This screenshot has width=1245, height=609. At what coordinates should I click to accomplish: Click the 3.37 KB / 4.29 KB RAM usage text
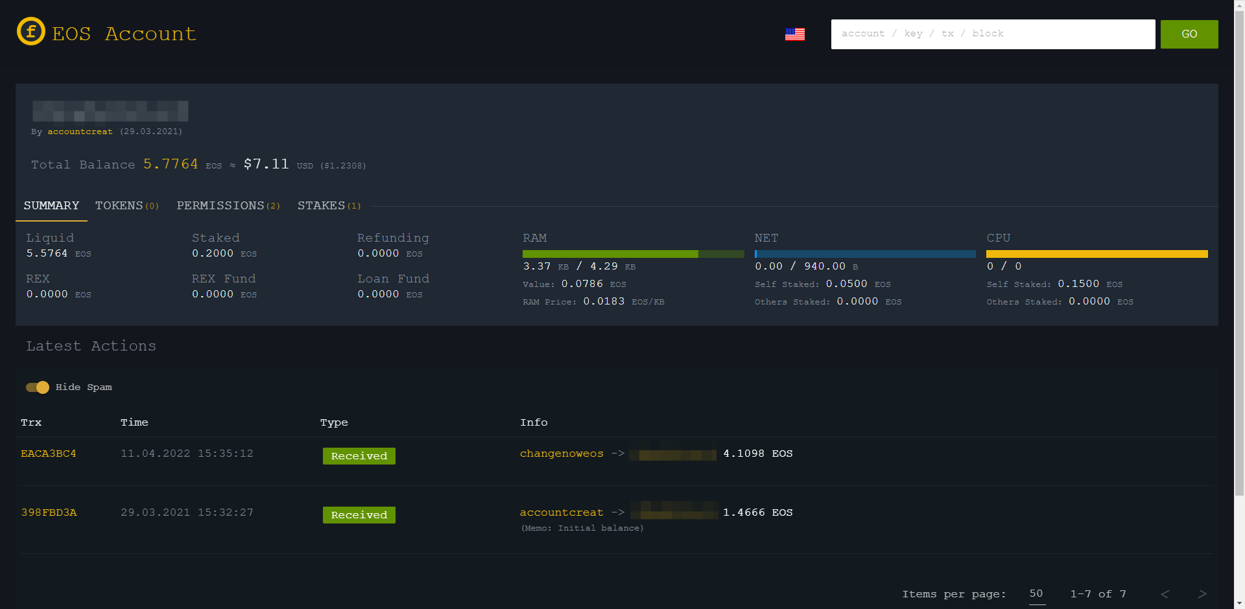[x=579, y=266]
